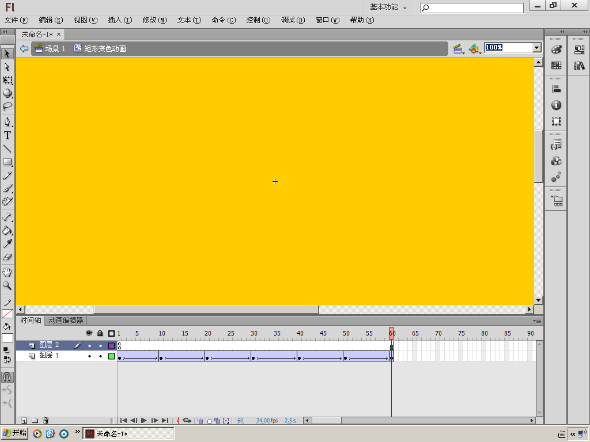
Task: Open the 文件(F) menu
Action: tap(16, 20)
